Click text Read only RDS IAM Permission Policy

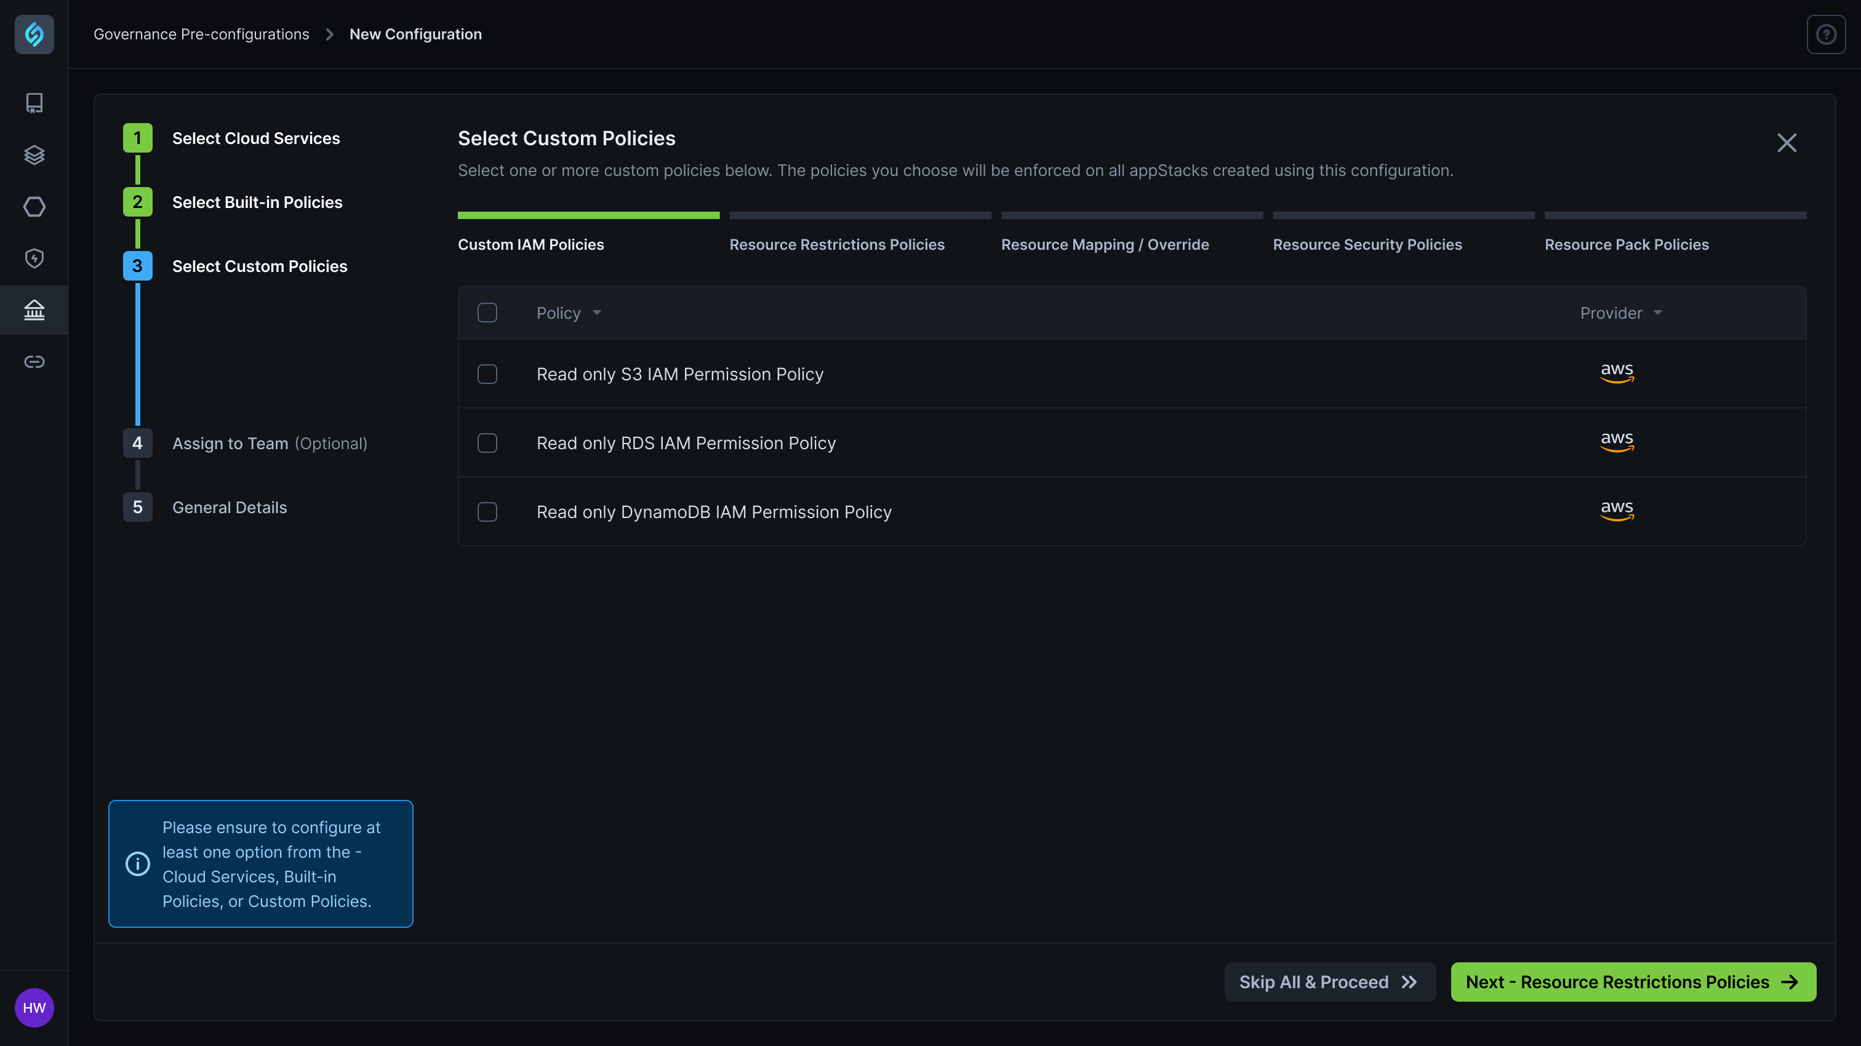[686, 443]
